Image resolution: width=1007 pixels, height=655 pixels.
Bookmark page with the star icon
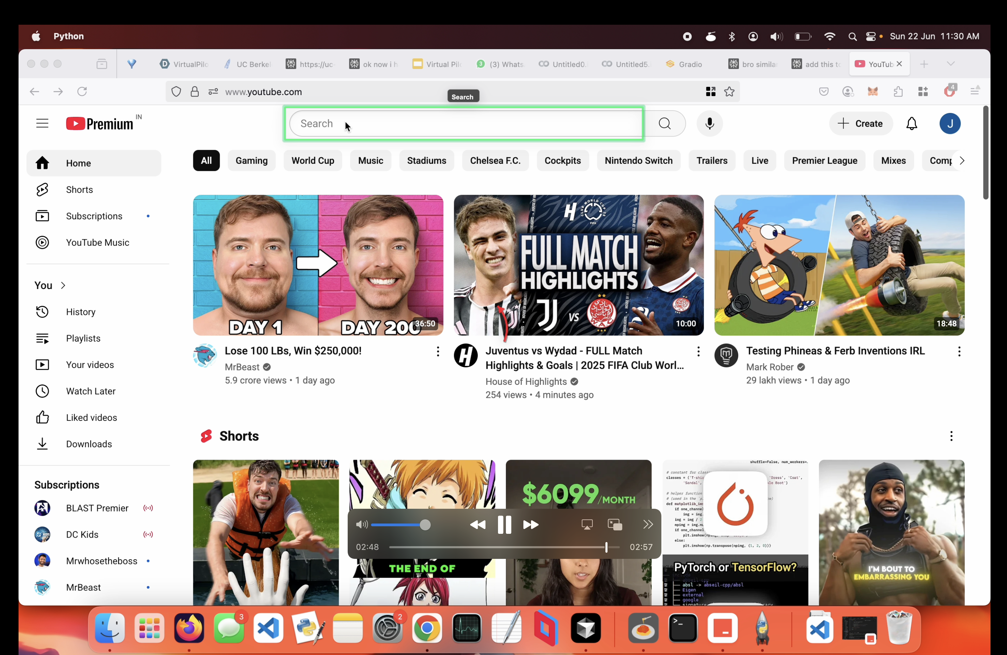(x=729, y=92)
